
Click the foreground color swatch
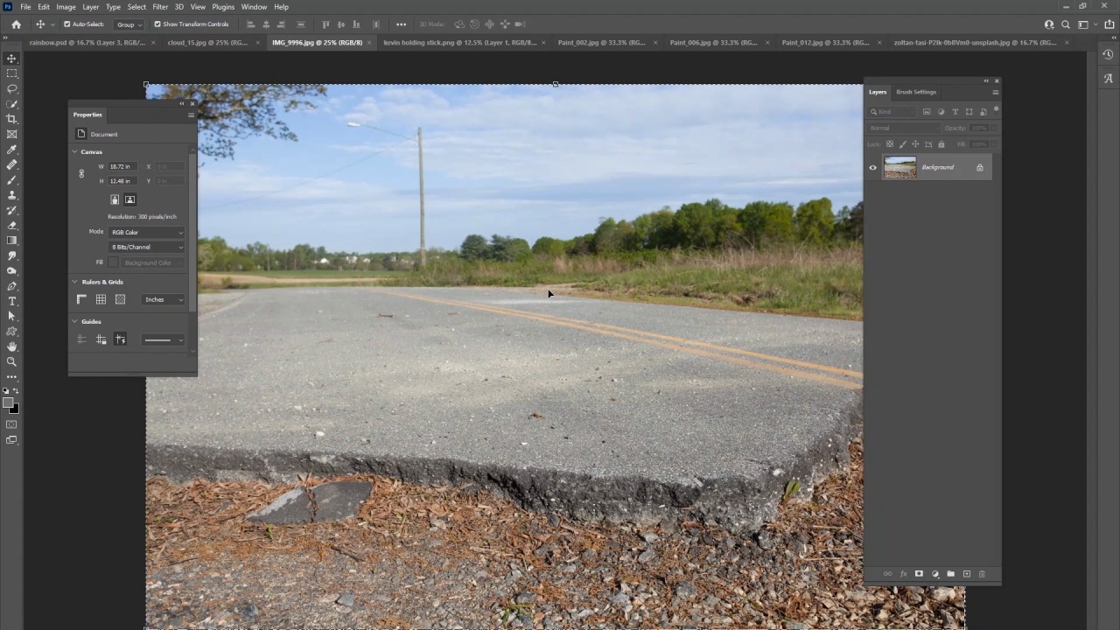pyautogui.click(x=8, y=403)
